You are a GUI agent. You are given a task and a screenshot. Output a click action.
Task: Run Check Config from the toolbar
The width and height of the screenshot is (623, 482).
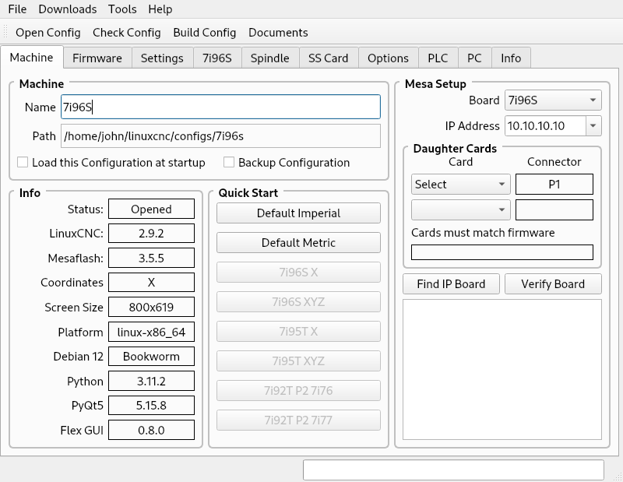(127, 33)
